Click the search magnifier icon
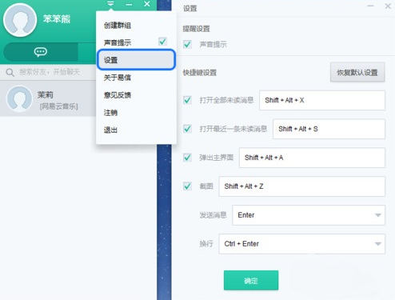Viewport: 395px width, 300px height. point(10,73)
